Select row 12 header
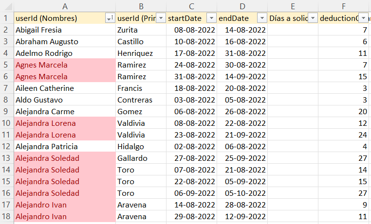371x224 pixels. point(6,146)
